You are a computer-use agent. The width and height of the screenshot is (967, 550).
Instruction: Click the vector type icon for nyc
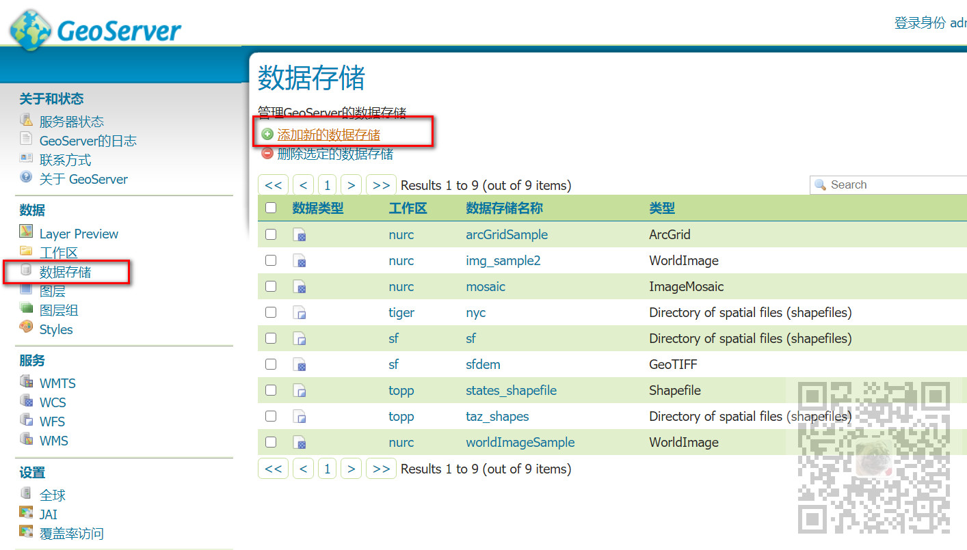click(299, 313)
